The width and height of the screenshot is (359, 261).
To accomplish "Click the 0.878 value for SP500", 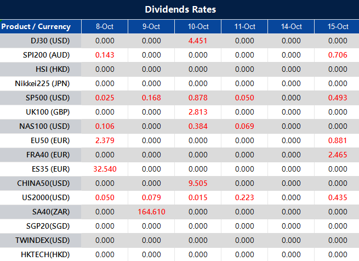I will tap(198, 98).
